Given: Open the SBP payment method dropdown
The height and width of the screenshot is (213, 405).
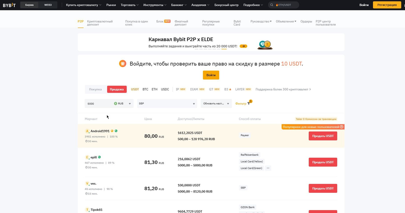Looking at the screenshot, I should [x=167, y=103].
